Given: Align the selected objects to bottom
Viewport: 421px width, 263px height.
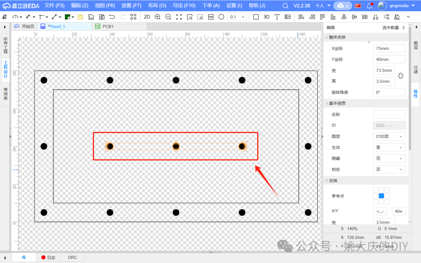Looking at the screenshot, I should [x=333, y=17].
